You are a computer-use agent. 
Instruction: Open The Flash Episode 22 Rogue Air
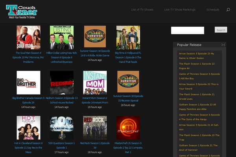197,66
